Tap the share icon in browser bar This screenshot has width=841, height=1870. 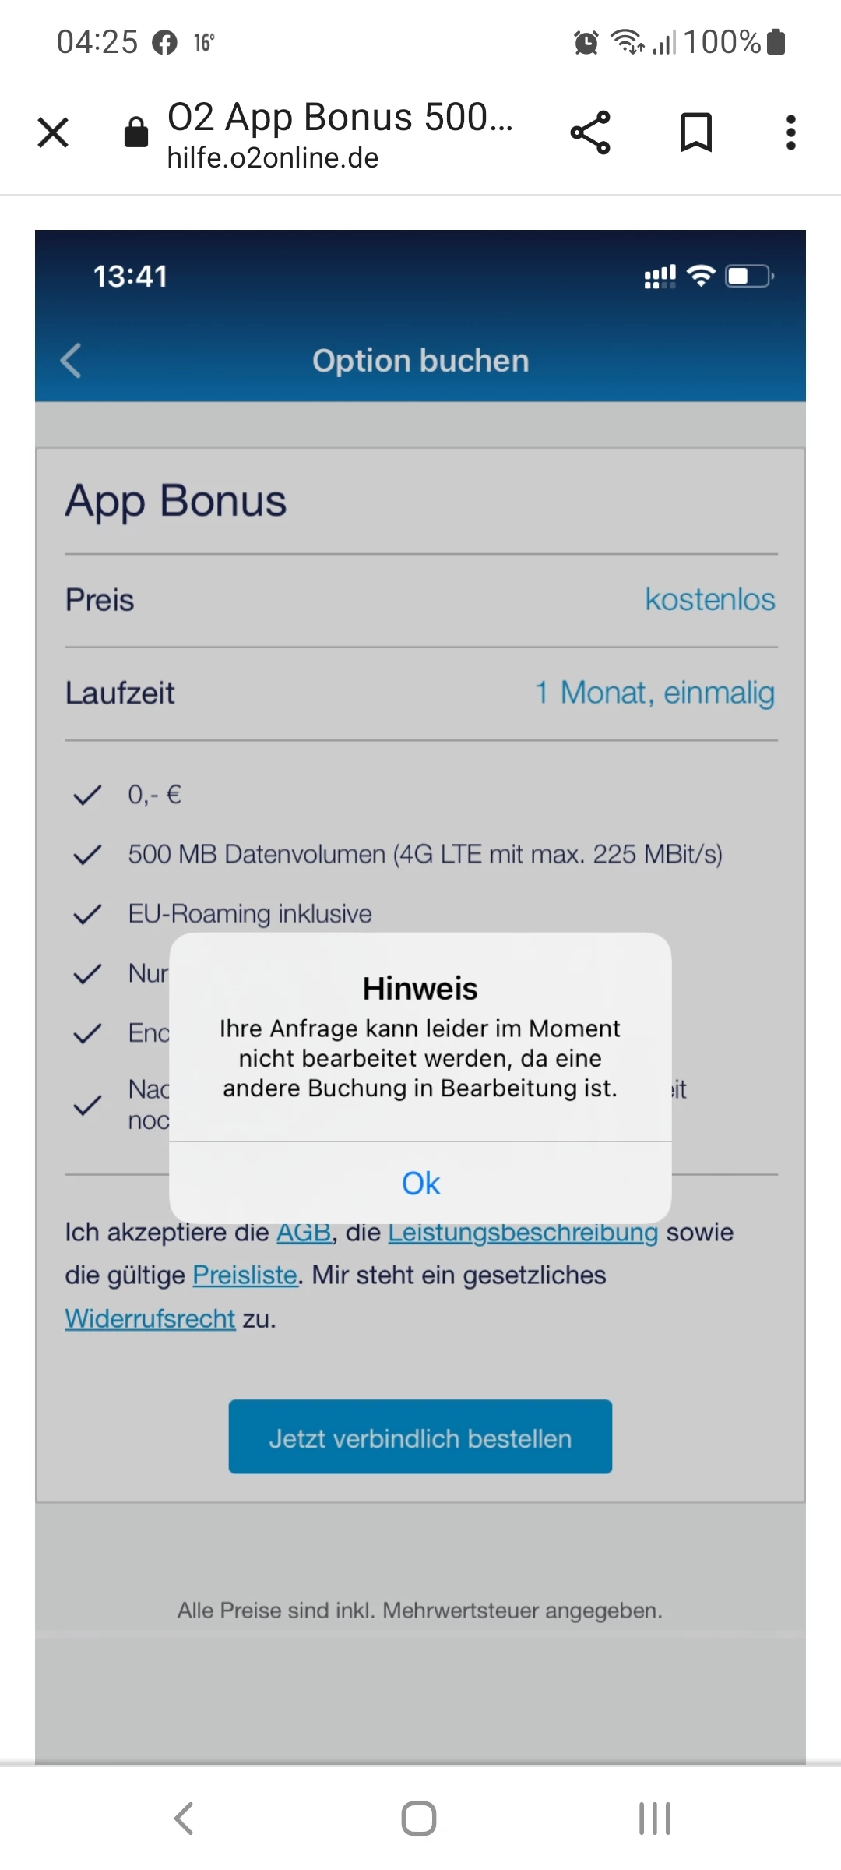coord(590,132)
